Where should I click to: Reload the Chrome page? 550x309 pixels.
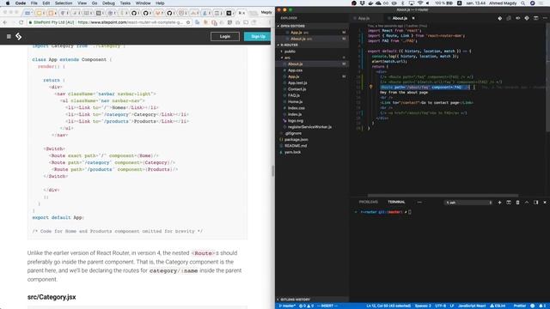pos(21,22)
